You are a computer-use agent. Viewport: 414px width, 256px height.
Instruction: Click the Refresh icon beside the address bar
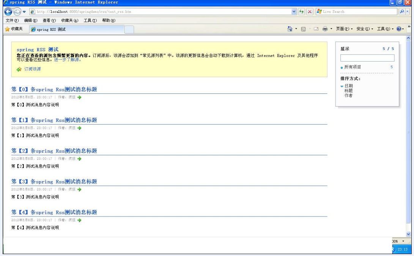click(301, 12)
